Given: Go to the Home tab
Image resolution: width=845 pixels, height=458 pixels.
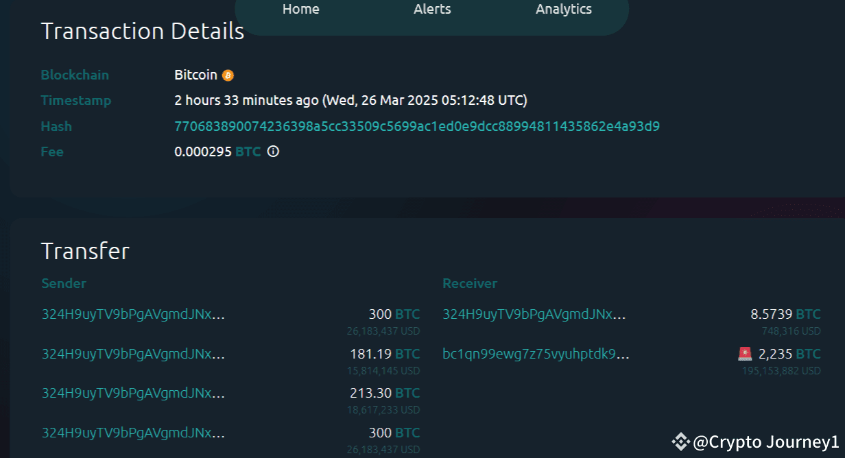Looking at the screenshot, I should [x=300, y=10].
